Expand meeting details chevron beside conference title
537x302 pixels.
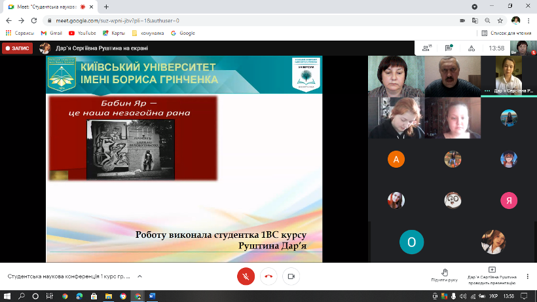click(139, 276)
